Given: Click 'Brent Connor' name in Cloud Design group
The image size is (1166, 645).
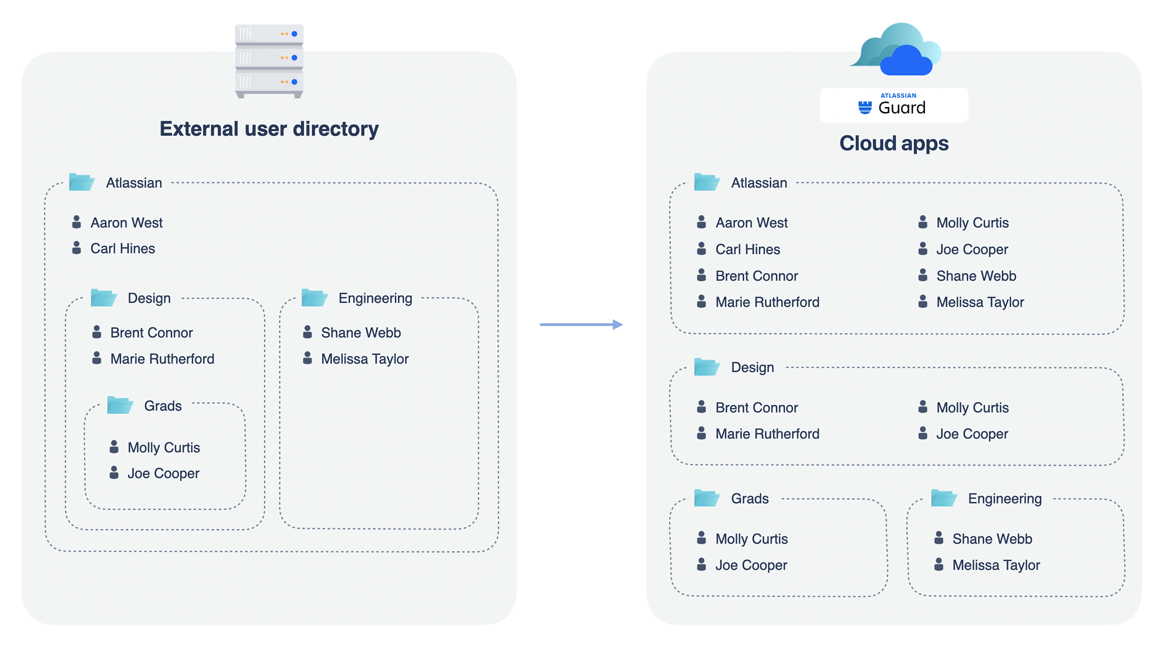Looking at the screenshot, I should click(756, 407).
